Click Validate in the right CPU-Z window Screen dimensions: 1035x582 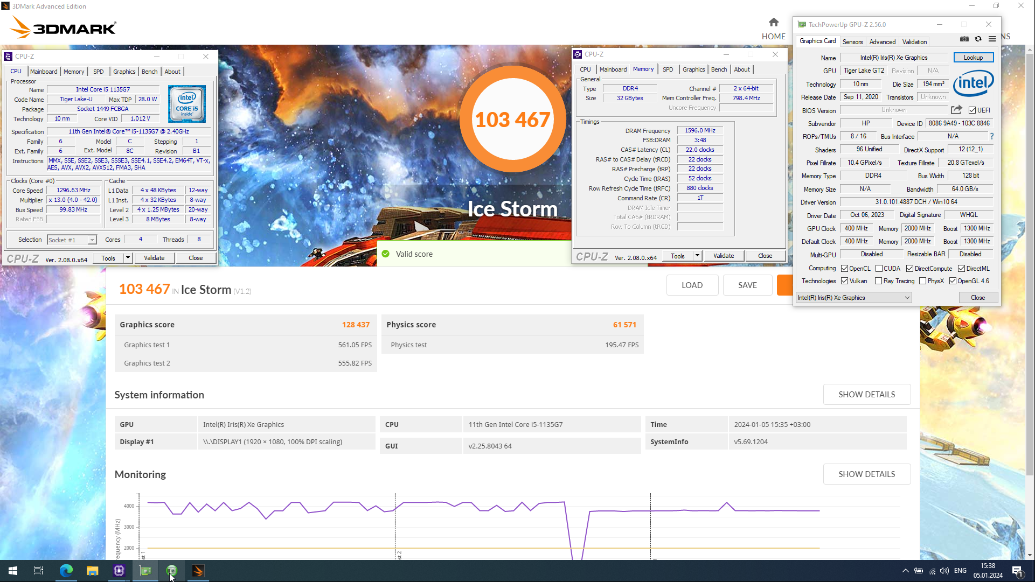tap(724, 256)
